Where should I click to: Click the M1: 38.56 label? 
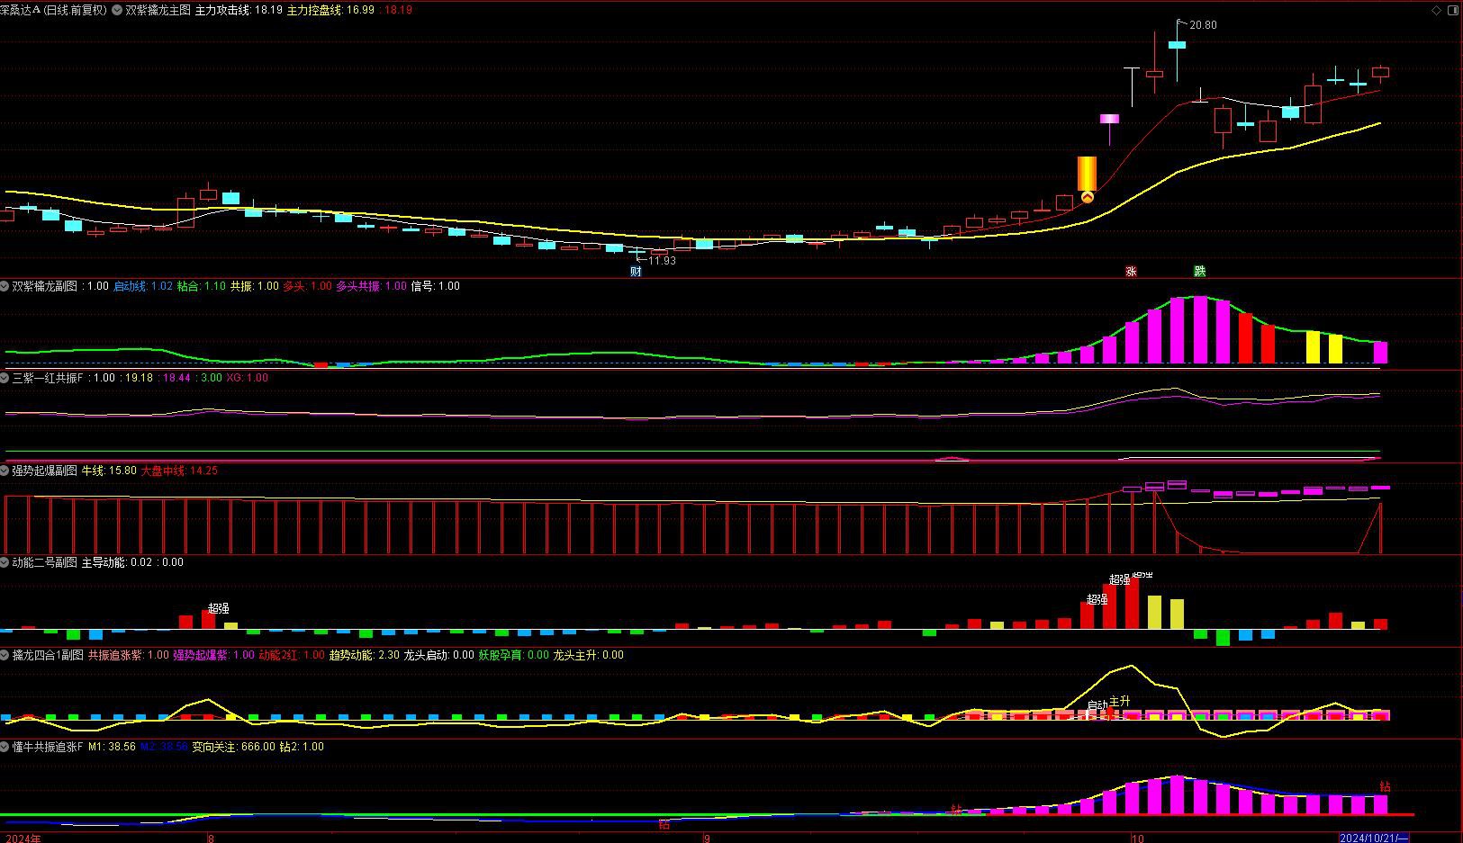tap(113, 747)
